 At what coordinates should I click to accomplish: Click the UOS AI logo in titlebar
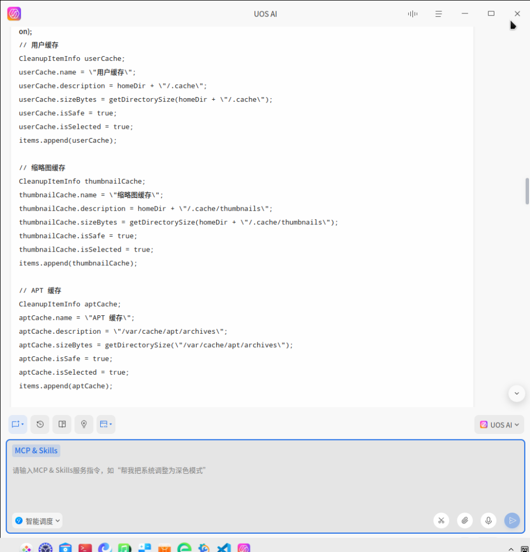pos(14,13)
